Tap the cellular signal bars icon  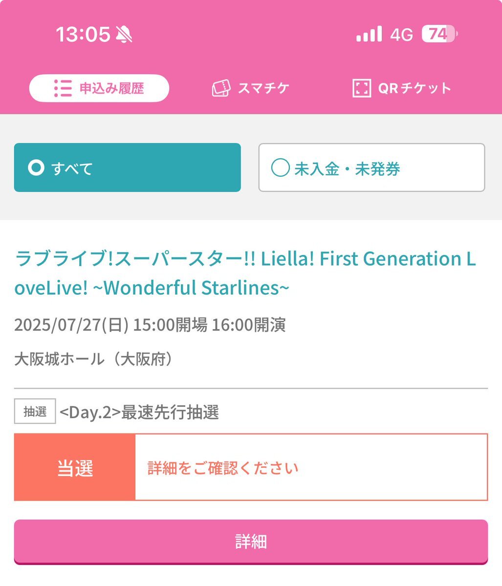[369, 34]
